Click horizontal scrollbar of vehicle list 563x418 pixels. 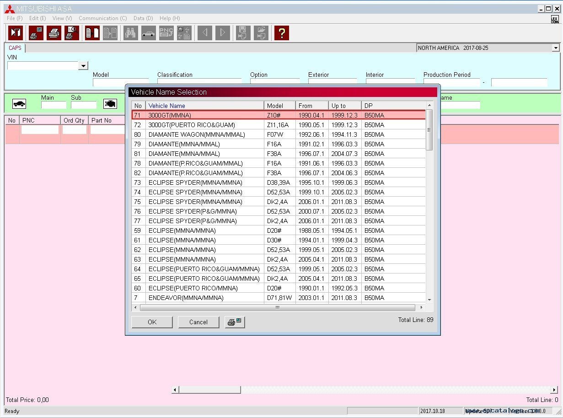pyautogui.click(x=277, y=308)
